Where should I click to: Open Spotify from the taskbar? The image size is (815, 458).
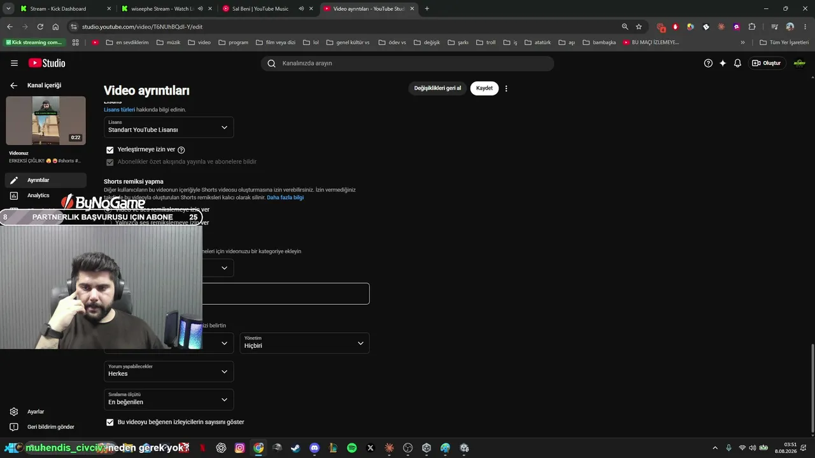click(x=351, y=448)
